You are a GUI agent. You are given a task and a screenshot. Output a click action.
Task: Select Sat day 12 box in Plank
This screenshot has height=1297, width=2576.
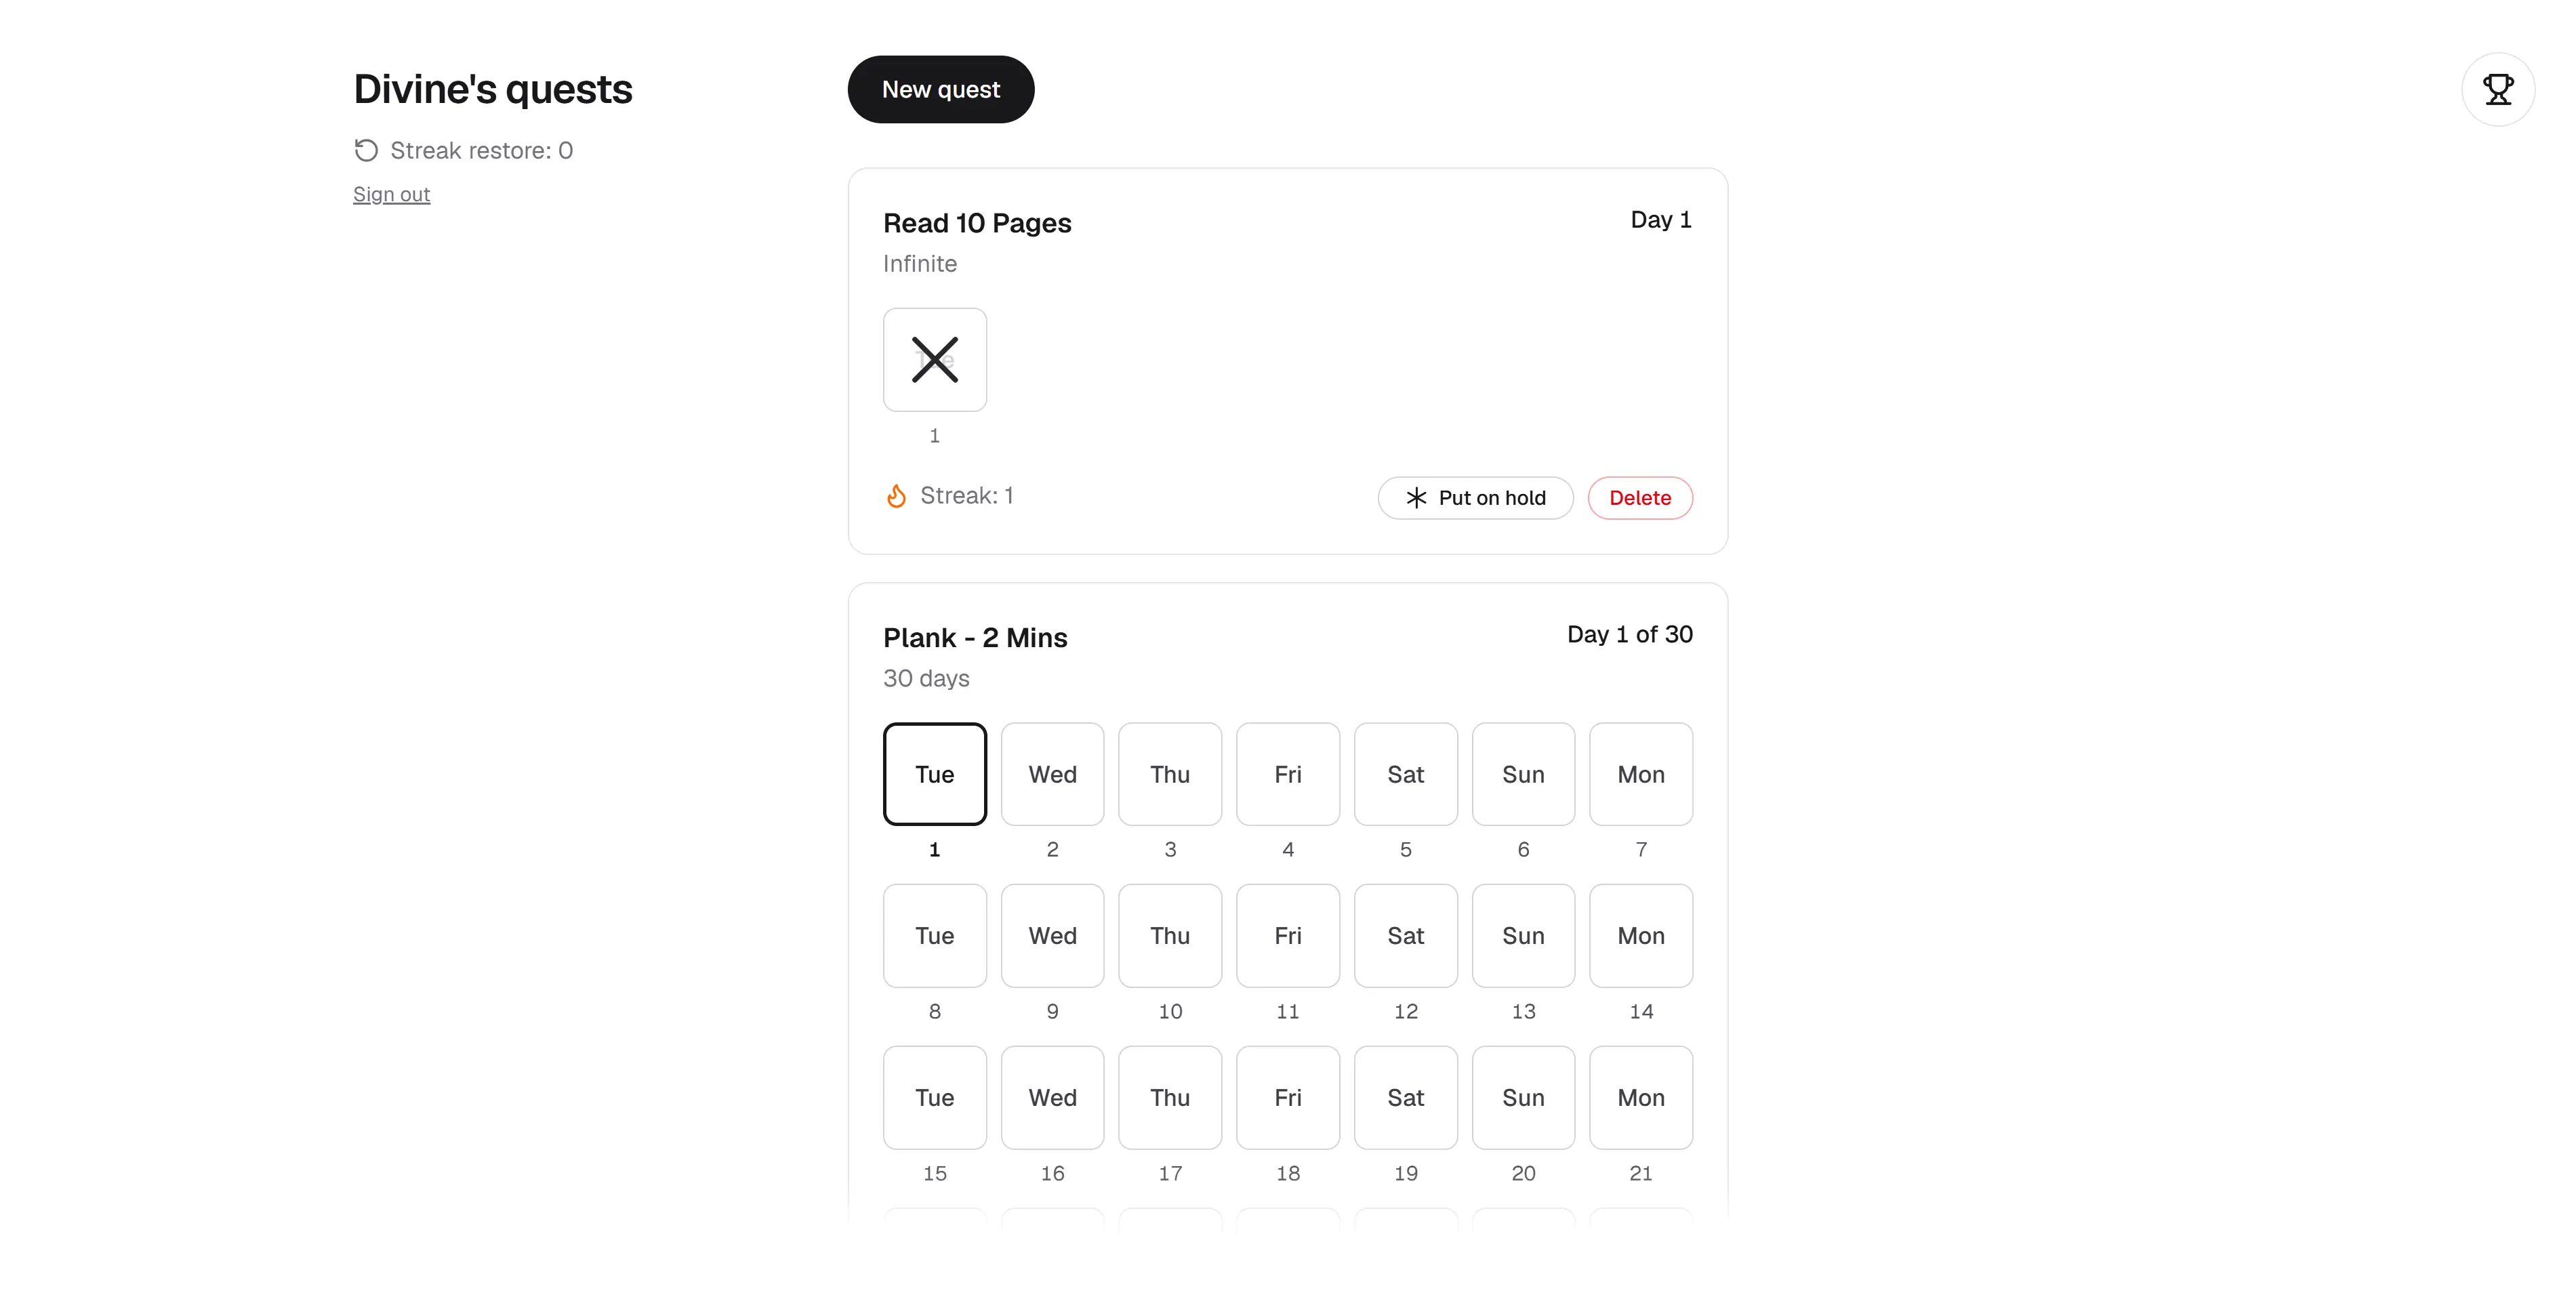pyautogui.click(x=1405, y=936)
